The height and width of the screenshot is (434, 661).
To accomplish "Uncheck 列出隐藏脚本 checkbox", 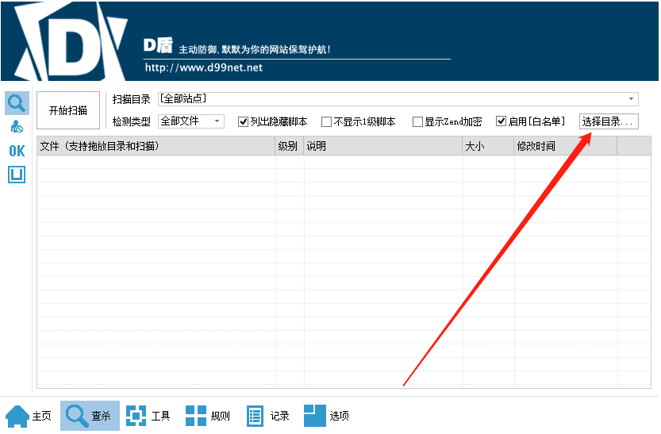I will (x=244, y=122).
